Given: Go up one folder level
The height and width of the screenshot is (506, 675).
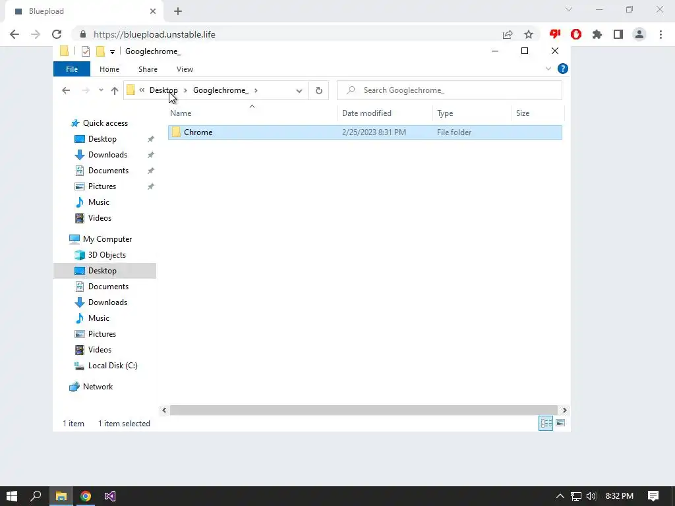Looking at the screenshot, I should 115,90.
